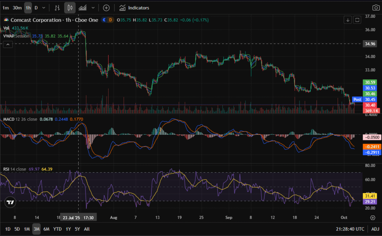The image size is (382, 236).
Task: Expand the time interval dropdown chevron
Action: point(44,8)
